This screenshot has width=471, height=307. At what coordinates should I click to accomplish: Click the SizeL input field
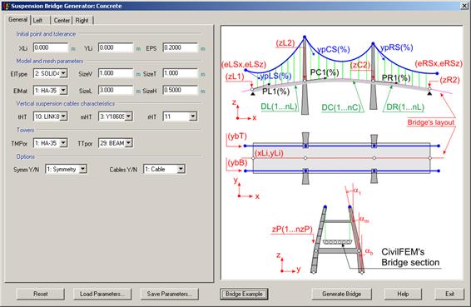coord(116,91)
